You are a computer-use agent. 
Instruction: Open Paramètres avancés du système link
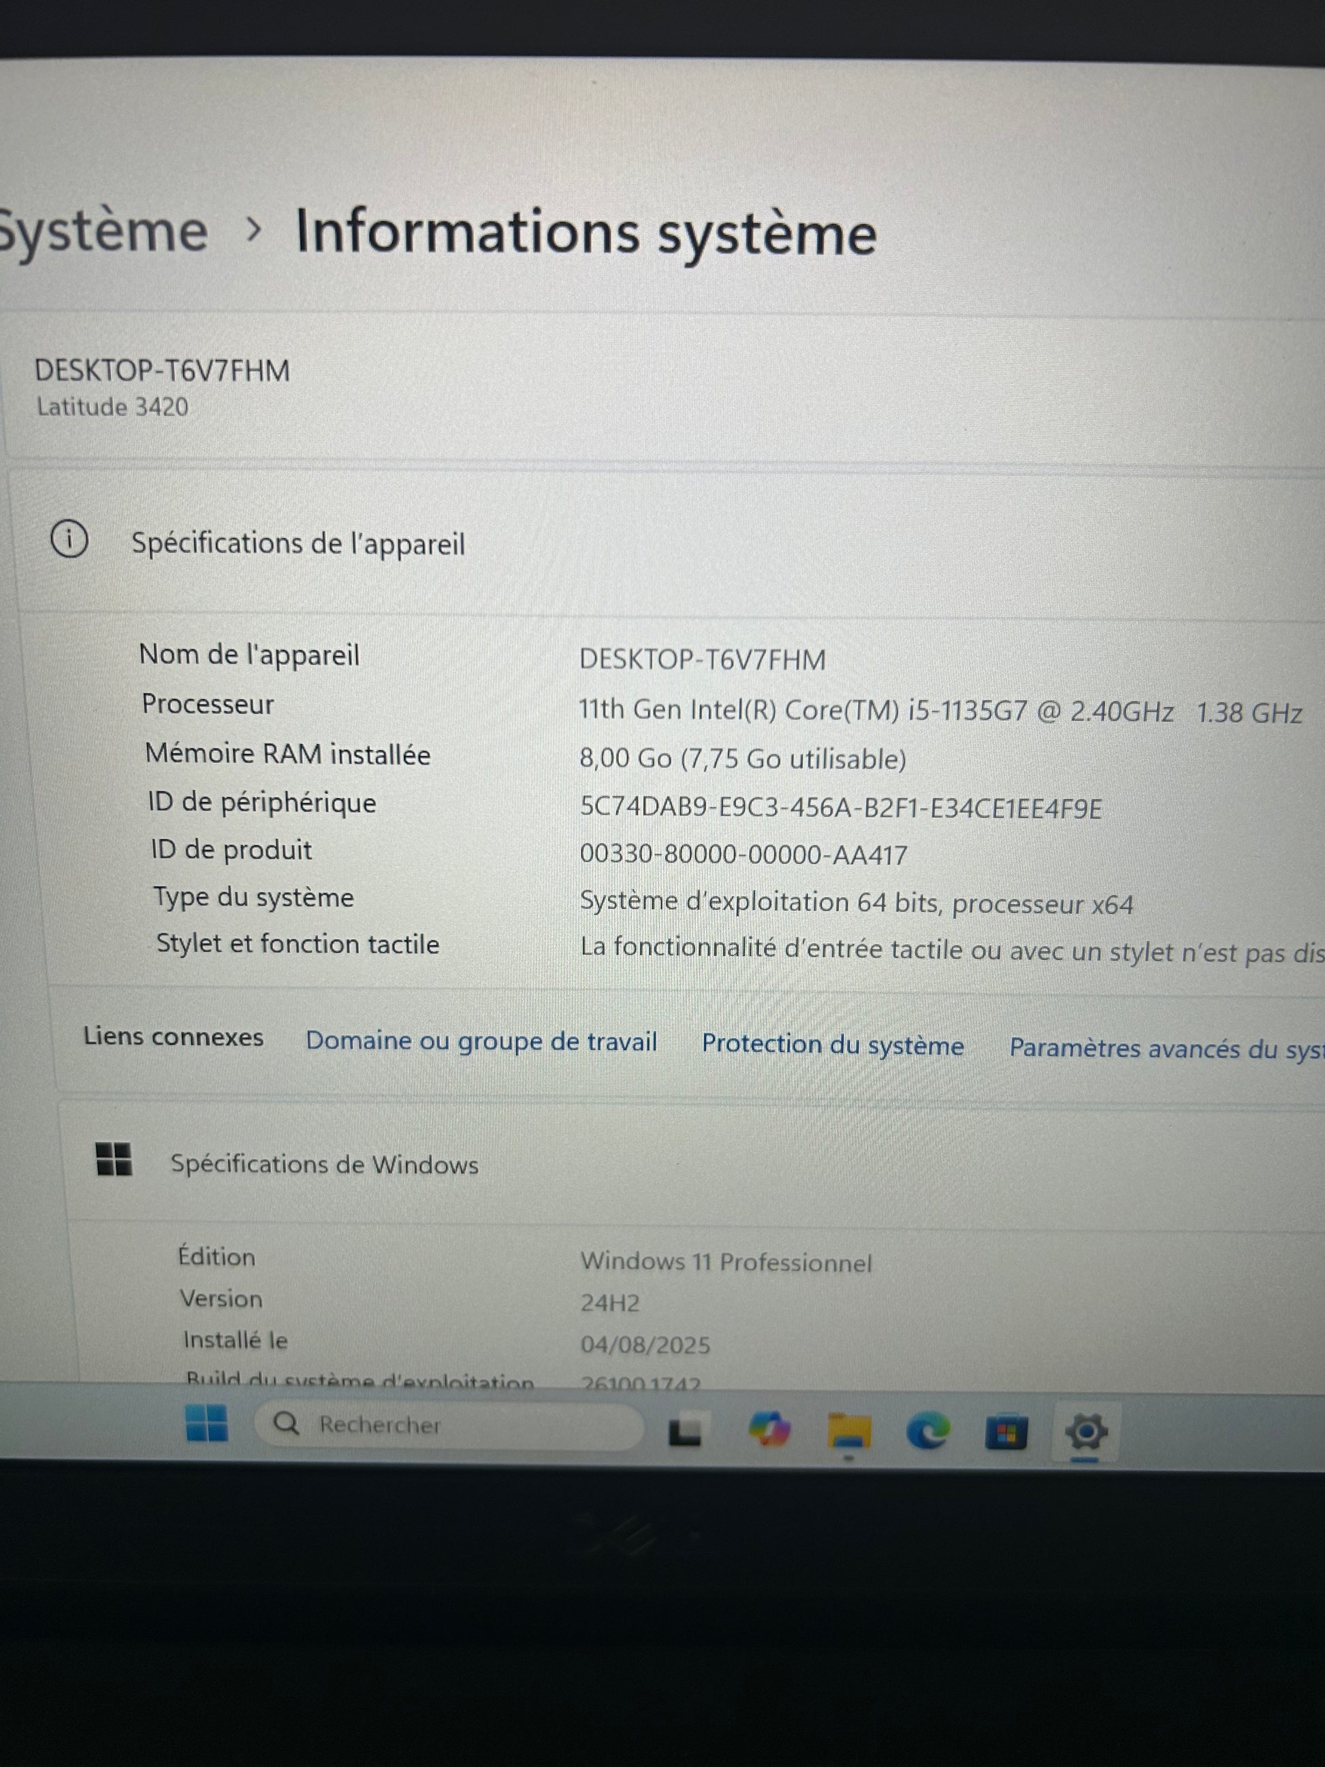point(1166,1049)
